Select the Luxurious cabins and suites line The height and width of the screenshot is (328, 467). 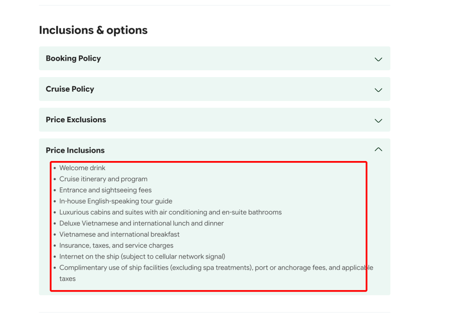[x=170, y=212]
